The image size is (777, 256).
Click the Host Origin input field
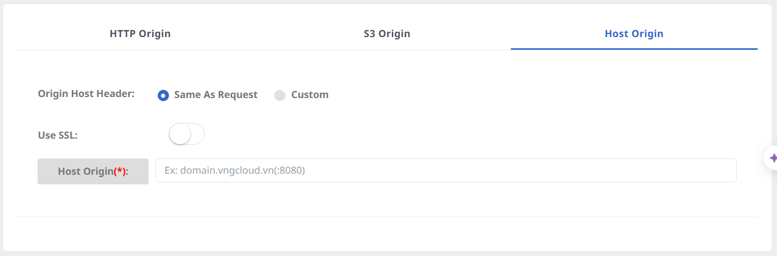tap(445, 171)
